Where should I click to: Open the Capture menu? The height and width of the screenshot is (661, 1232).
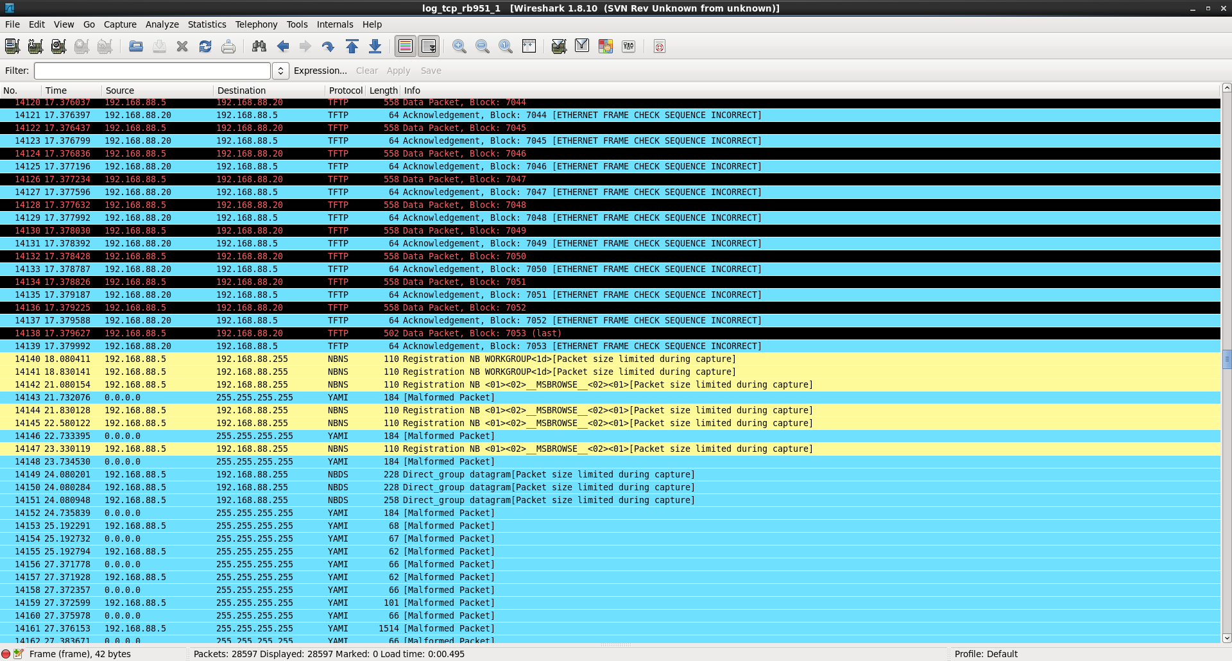(120, 24)
